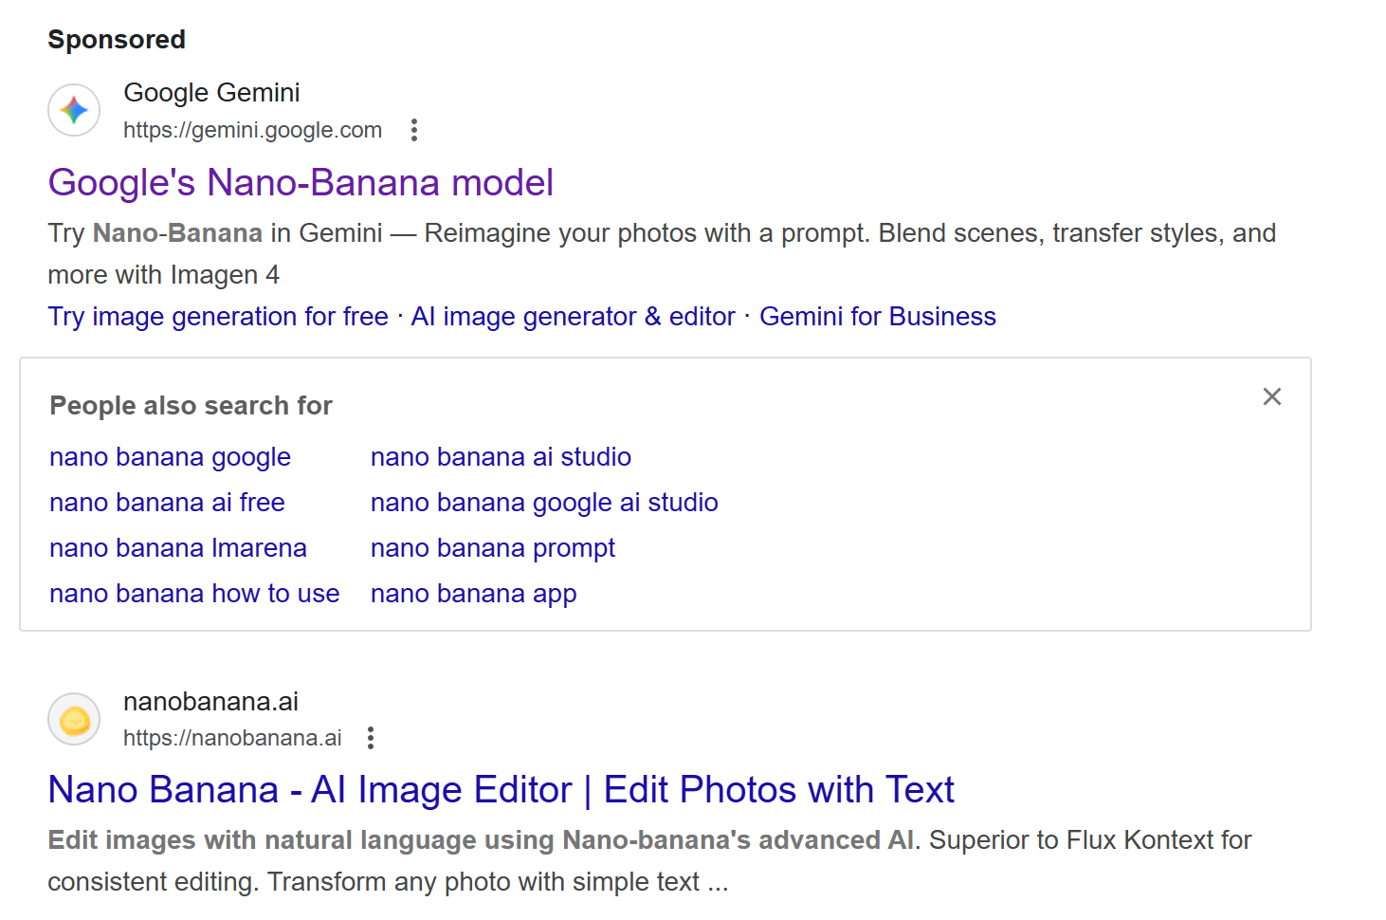The height and width of the screenshot is (920, 1386).
Task: Pick the nano banana how to use suggestion
Action: [194, 594]
